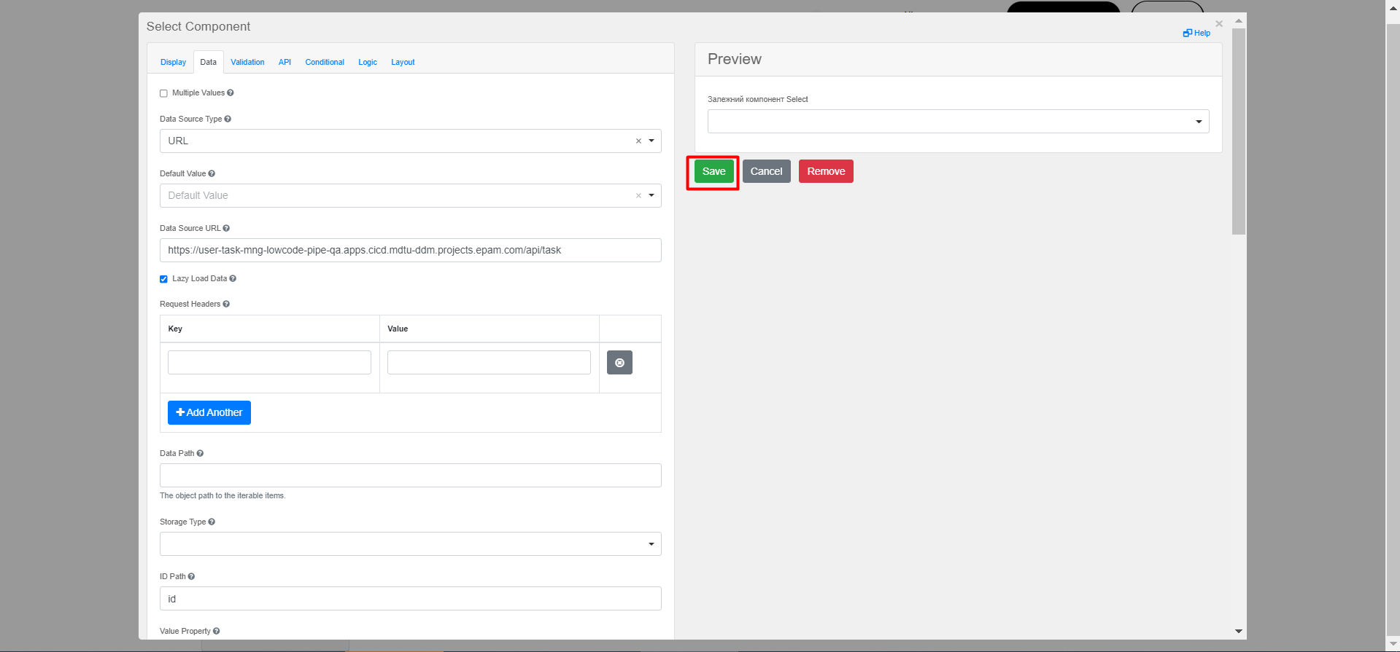The image size is (1400, 652).
Task: Expand the Storage Type dropdown
Action: coord(651,544)
